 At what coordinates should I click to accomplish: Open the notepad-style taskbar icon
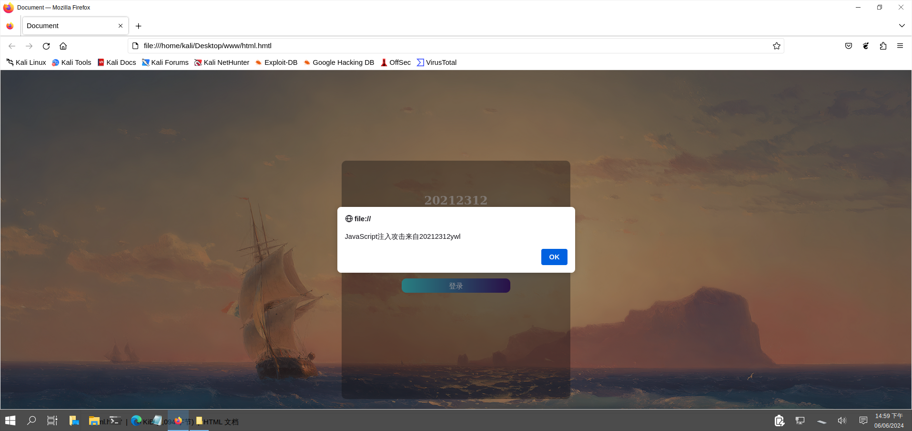click(x=157, y=421)
